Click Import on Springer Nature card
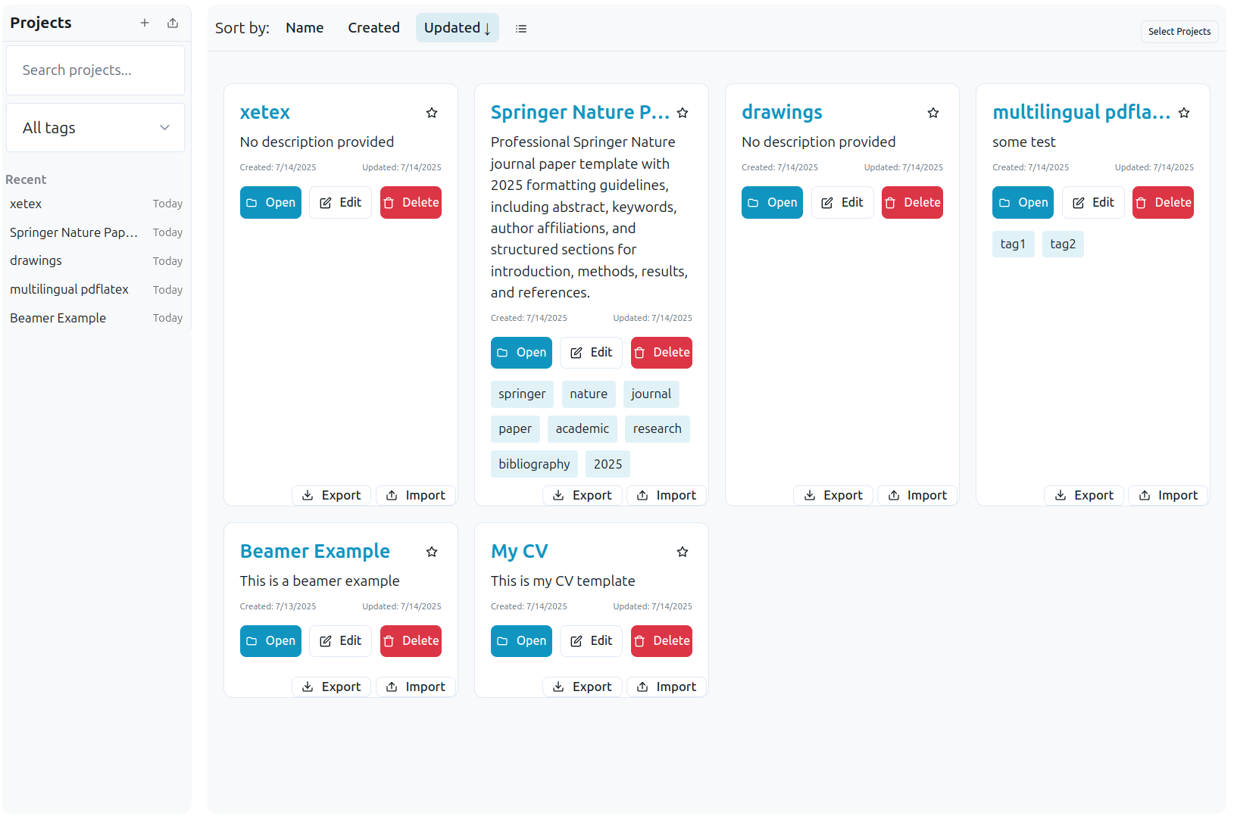Viewport: 1234px width, 819px height. [666, 495]
